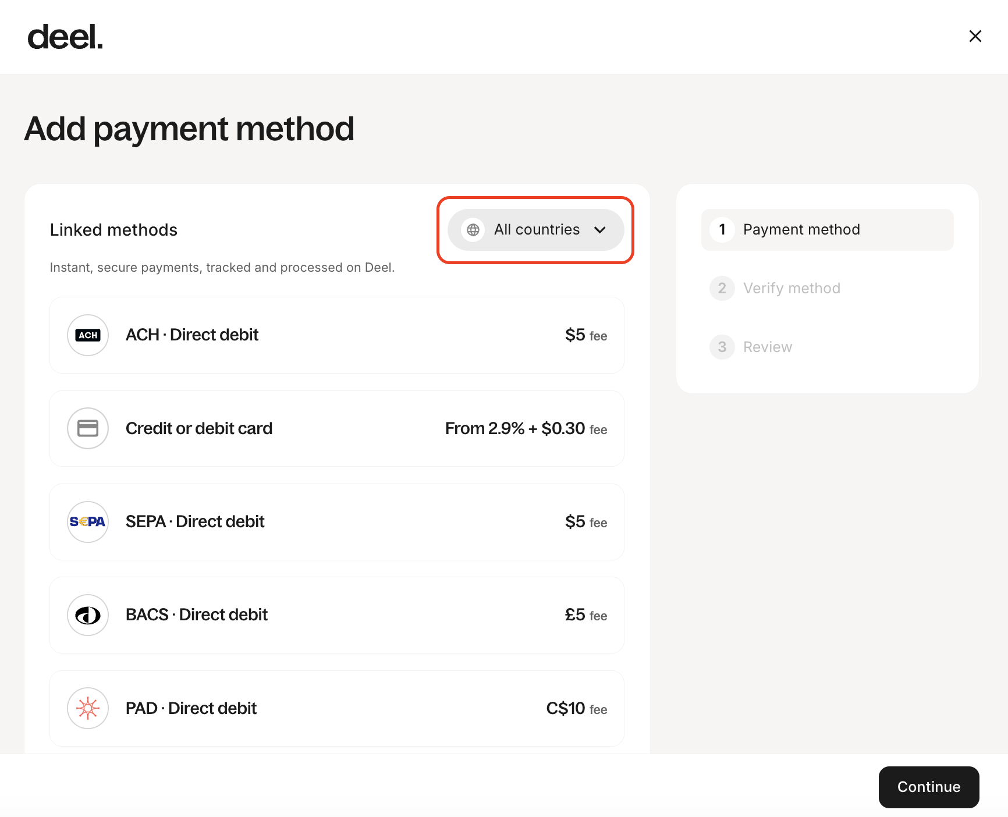Jump to the Review step

767,347
